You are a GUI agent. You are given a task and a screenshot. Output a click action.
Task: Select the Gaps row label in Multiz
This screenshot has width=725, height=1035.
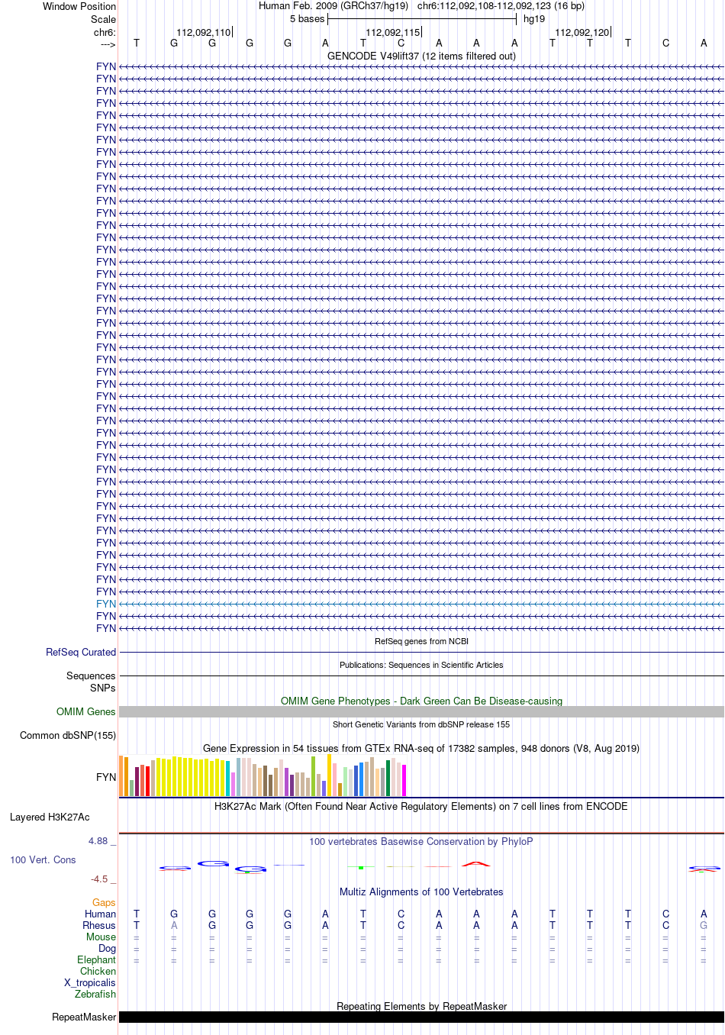click(x=105, y=903)
